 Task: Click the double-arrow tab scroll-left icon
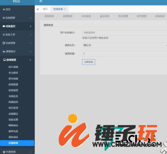point(38,9)
